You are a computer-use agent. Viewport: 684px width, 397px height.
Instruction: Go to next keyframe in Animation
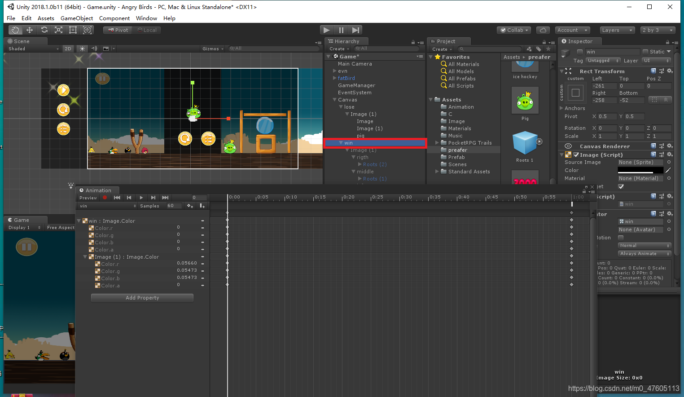pos(153,198)
